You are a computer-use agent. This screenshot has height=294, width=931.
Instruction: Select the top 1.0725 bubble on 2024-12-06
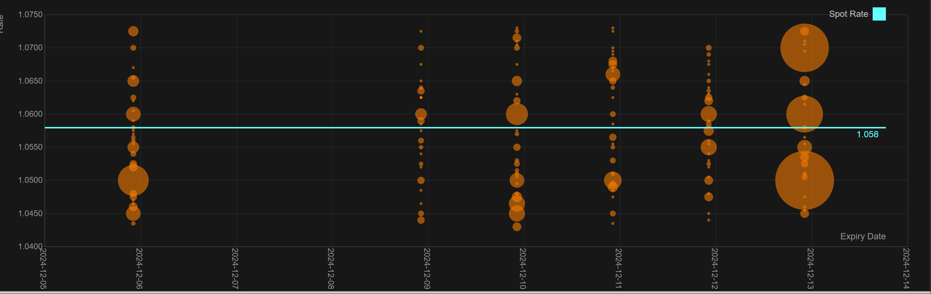tap(133, 31)
